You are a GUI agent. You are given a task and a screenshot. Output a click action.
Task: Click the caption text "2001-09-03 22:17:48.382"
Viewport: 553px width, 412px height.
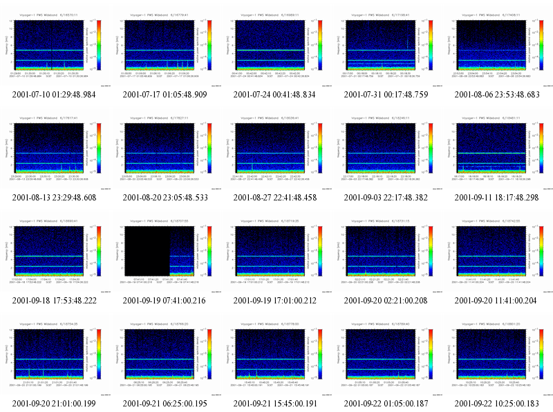tap(386, 198)
